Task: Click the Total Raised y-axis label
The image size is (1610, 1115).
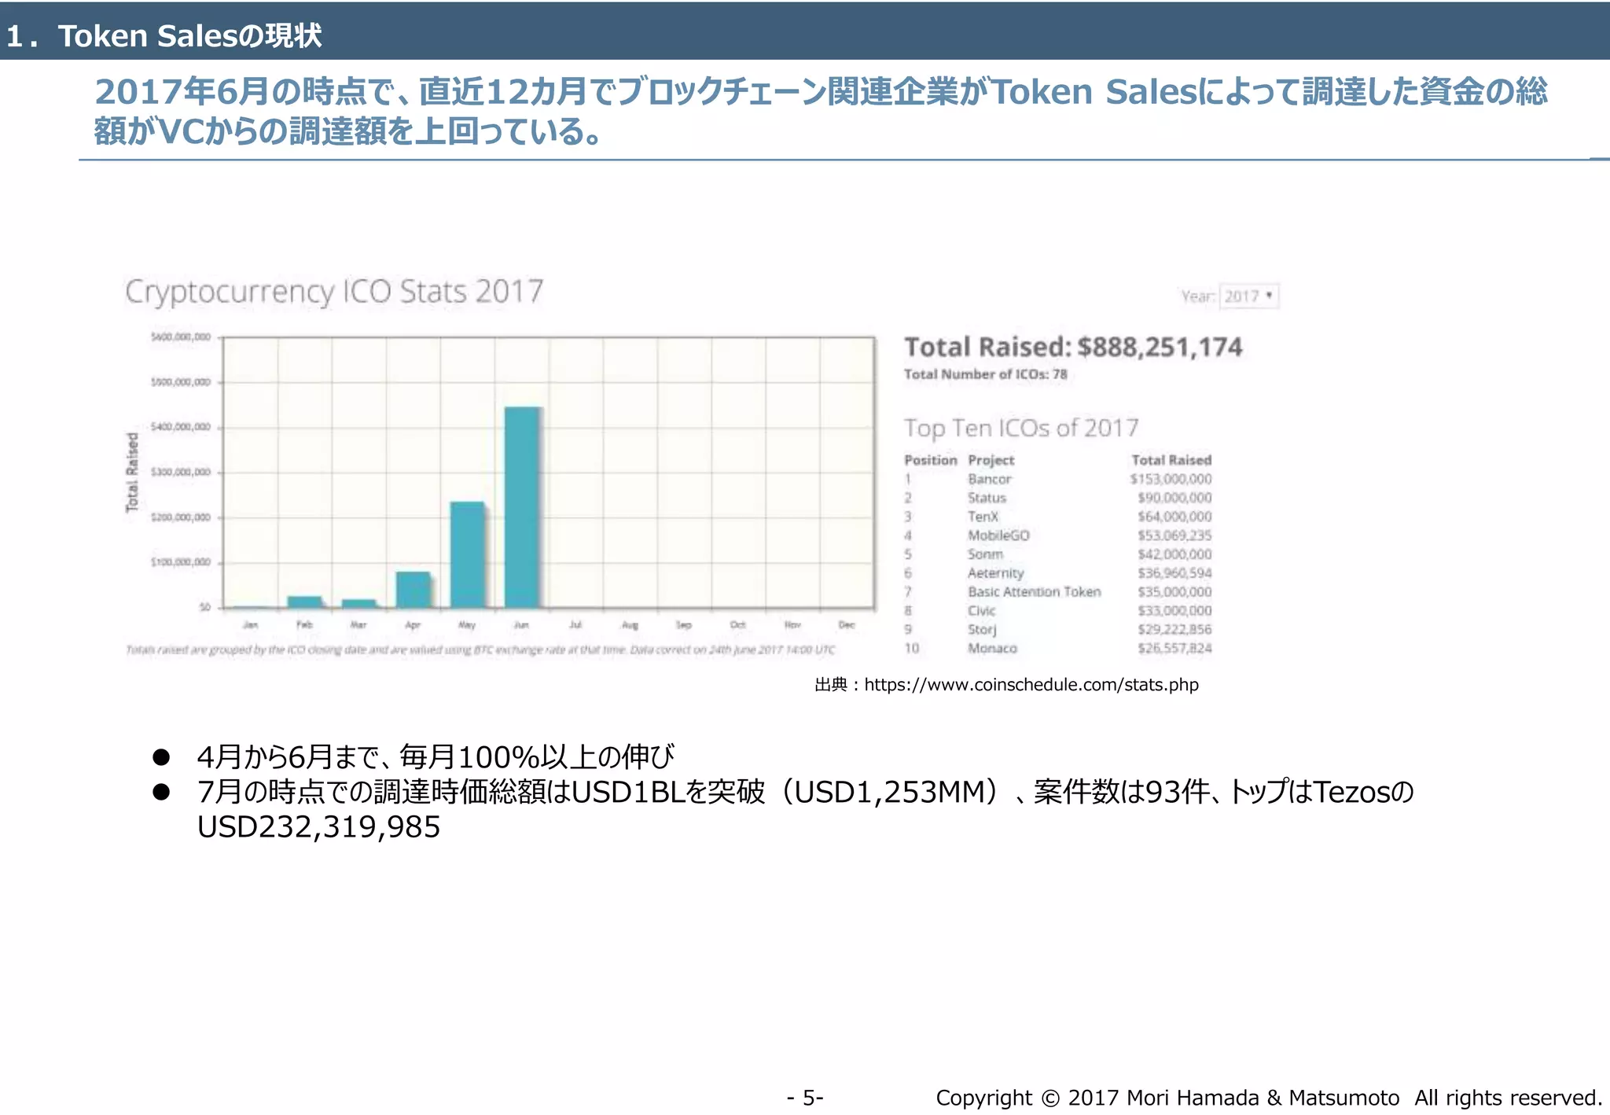Action: tap(133, 473)
